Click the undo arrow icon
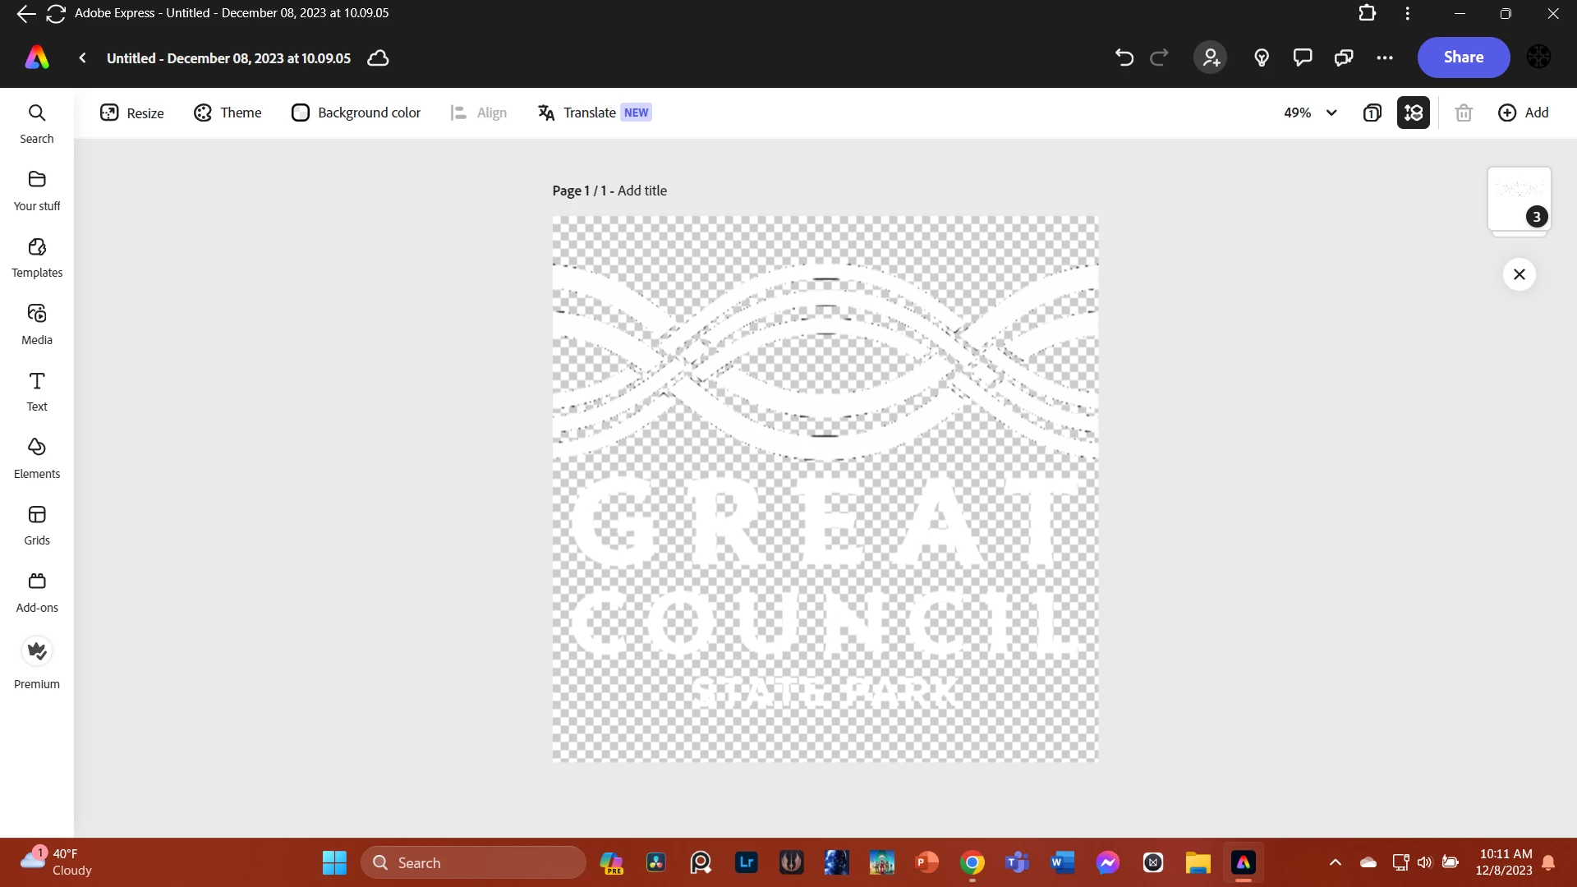This screenshot has height=887, width=1577. [x=1124, y=57]
